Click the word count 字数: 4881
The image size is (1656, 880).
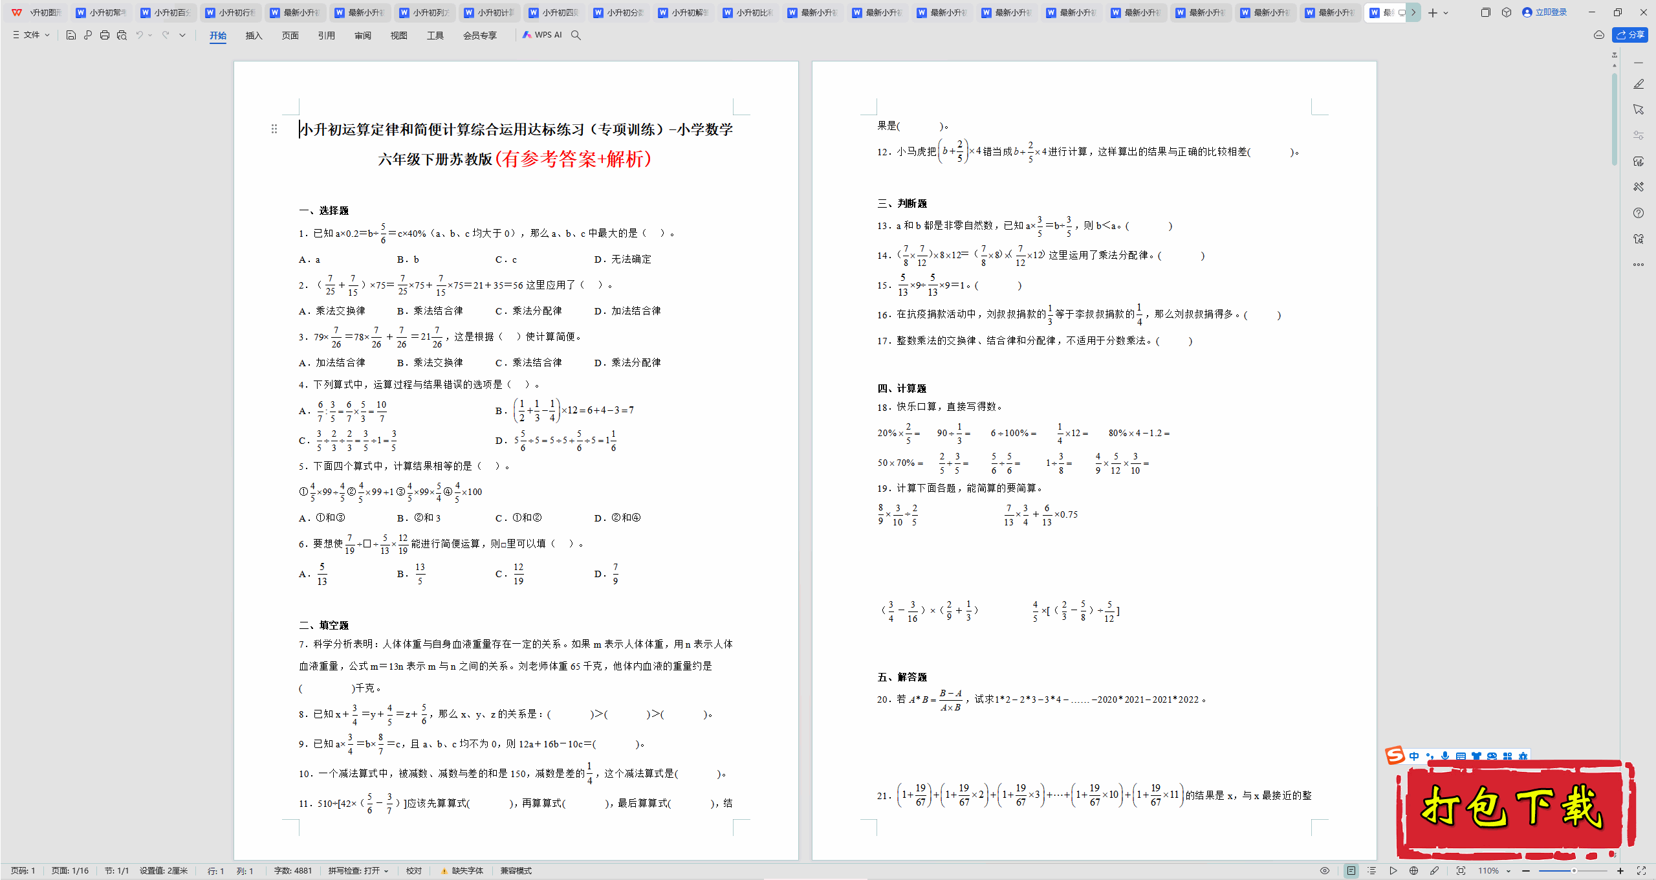pos(293,871)
